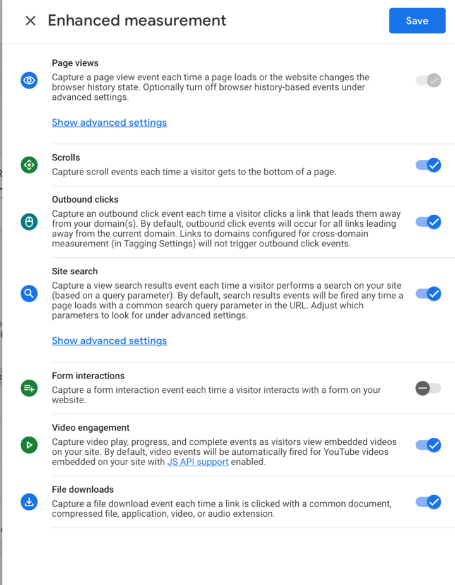Viewport: 455px width, 585px height.
Task: Click the green Scrolls crosshair icon
Action: pyautogui.click(x=29, y=165)
